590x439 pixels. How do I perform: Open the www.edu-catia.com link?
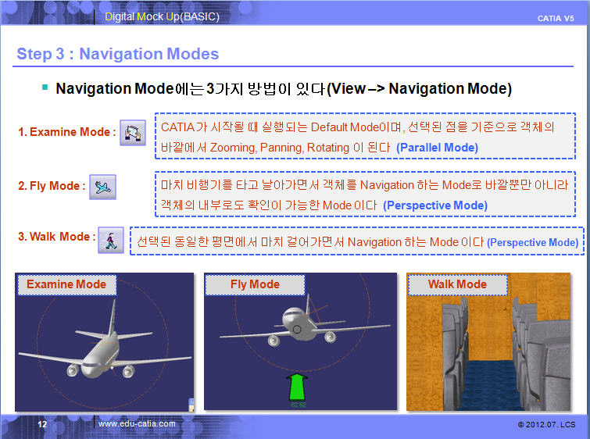tap(137, 423)
